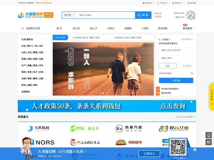Click the 求职群 banner image
214x160 pixels.
[103, 69]
